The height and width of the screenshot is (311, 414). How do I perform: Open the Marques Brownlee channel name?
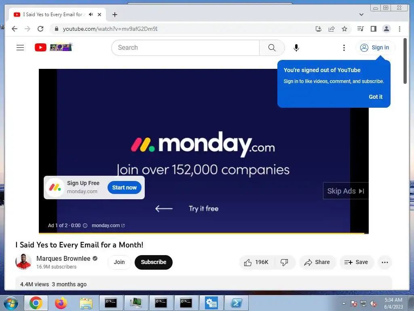click(63, 258)
